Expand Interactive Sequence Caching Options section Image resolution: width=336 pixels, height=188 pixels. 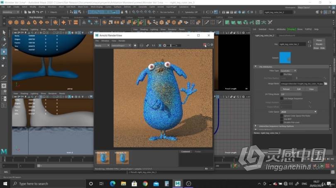click(x=256, y=126)
